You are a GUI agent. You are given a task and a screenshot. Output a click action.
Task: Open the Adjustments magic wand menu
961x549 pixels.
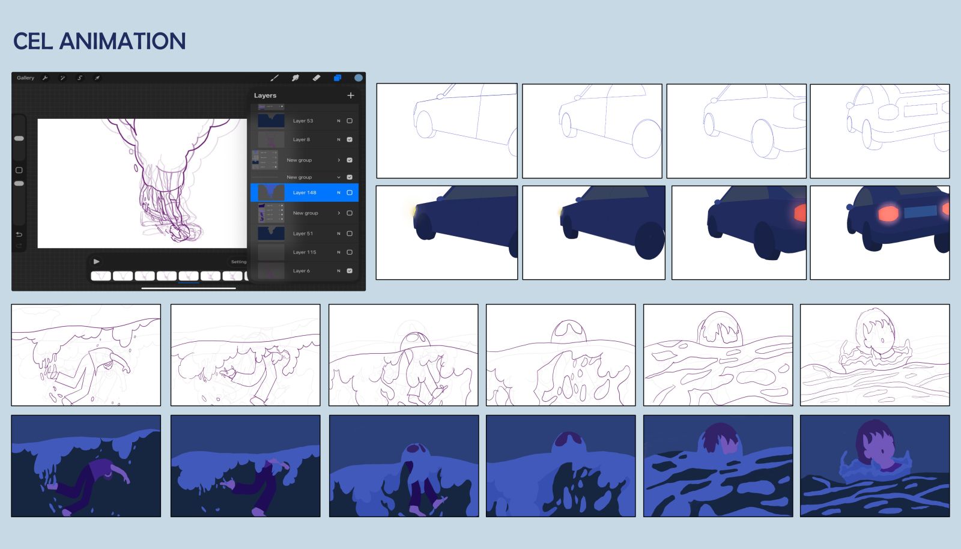[x=62, y=78]
